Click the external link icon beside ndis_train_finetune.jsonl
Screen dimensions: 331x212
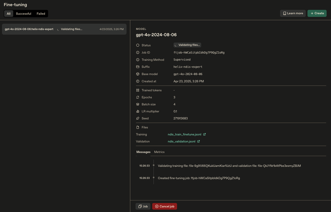(x=204, y=135)
